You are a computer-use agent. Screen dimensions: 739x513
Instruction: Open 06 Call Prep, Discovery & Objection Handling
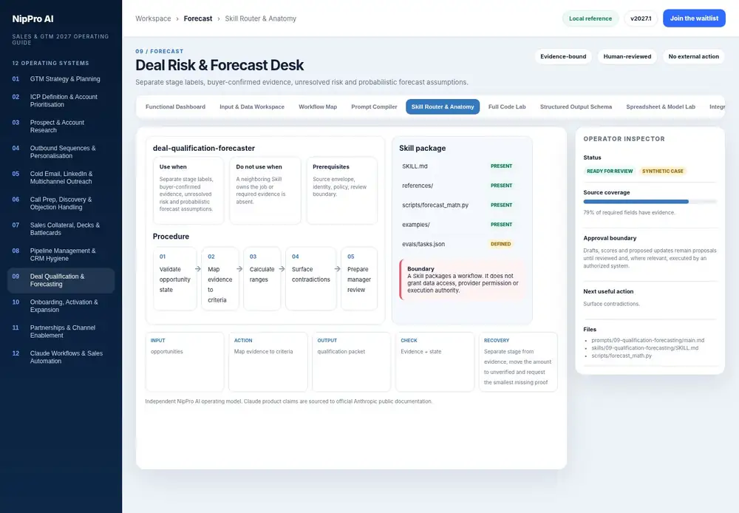[x=61, y=203]
